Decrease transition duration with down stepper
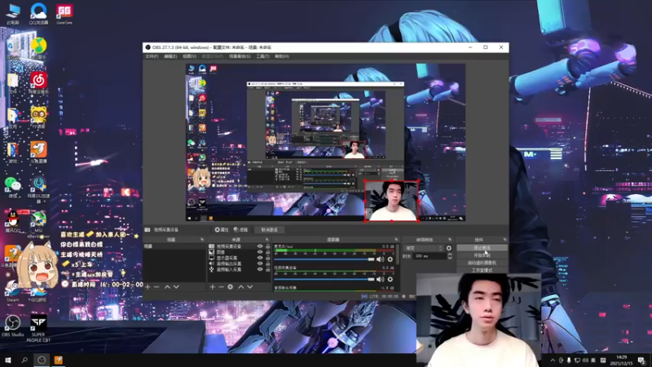652x367 pixels. (x=450, y=258)
